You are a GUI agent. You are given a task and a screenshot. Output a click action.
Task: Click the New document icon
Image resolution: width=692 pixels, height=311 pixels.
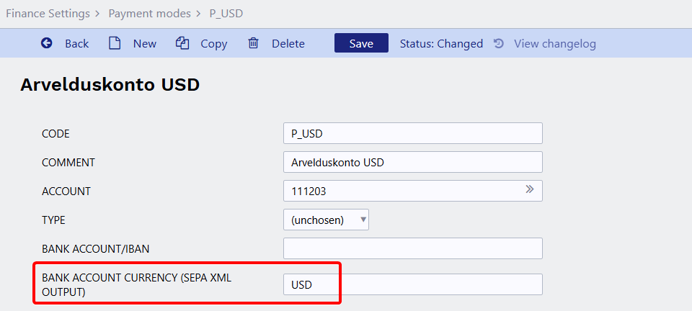(x=115, y=43)
